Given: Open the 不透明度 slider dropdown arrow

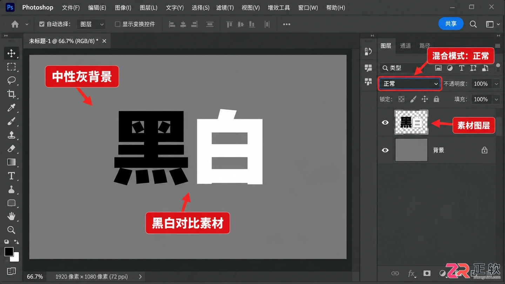Looking at the screenshot, I should tap(496, 84).
